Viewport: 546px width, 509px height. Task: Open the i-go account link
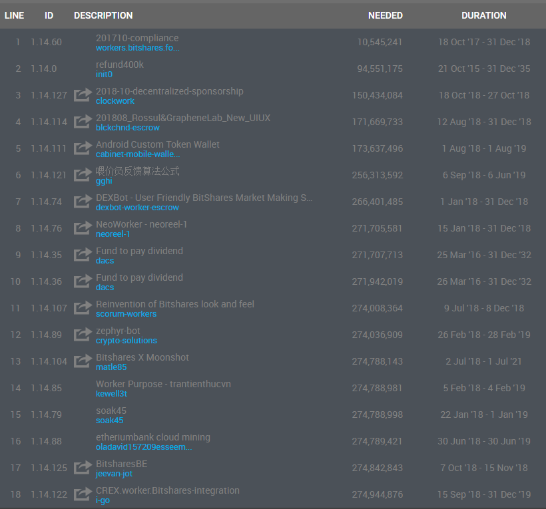pos(103,500)
